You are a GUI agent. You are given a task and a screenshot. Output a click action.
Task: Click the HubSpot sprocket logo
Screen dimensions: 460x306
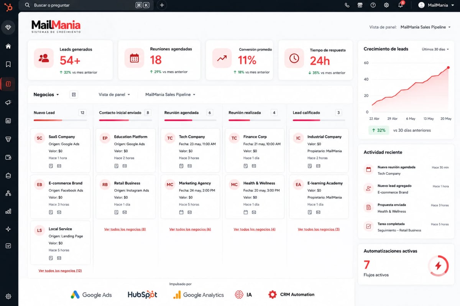8,7
